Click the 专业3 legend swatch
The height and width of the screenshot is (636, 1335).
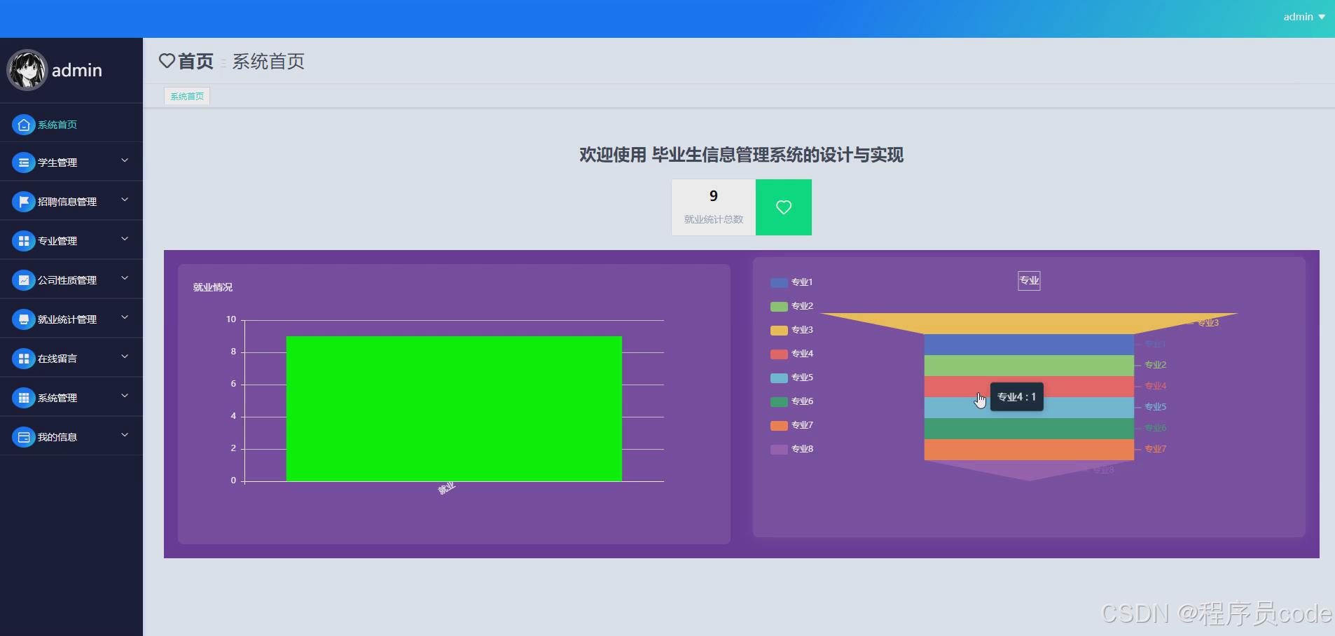point(778,329)
